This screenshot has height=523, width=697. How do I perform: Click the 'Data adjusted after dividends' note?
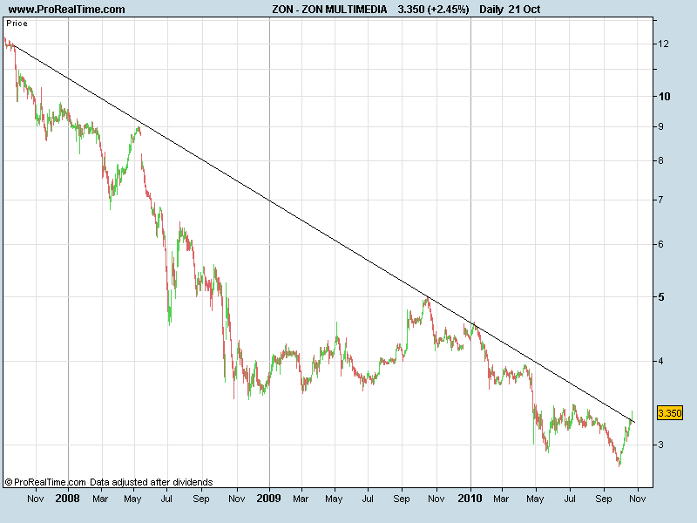(x=151, y=482)
